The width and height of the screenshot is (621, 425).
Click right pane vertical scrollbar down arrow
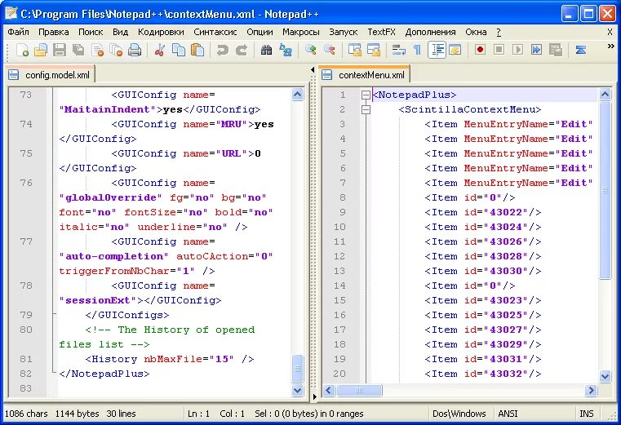(x=605, y=376)
